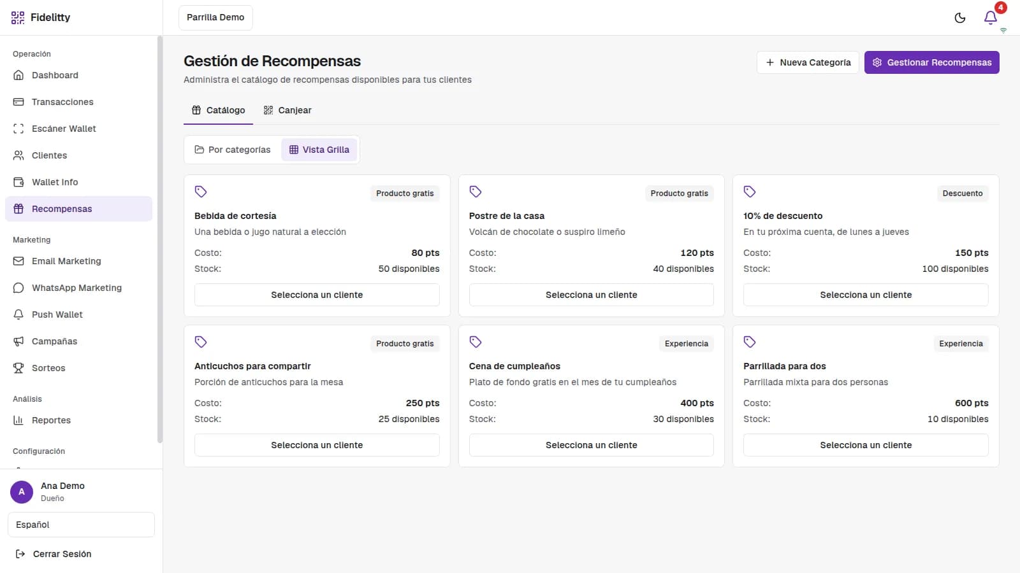
Task: Switch to the Catálogo tab
Action: point(218,110)
